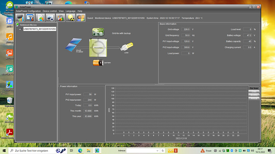This screenshot has height=154, width=275.
Task: Switch chart to Monthly view
Action: [x=254, y=95]
